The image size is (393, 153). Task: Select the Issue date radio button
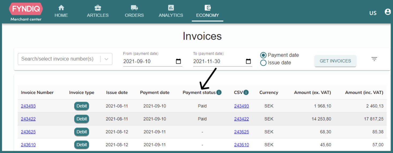coord(263,63)
